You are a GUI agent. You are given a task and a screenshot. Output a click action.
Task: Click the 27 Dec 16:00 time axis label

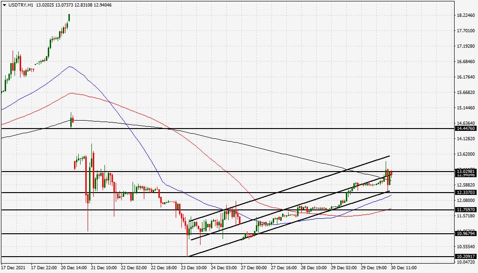click(x=284, y=268)
